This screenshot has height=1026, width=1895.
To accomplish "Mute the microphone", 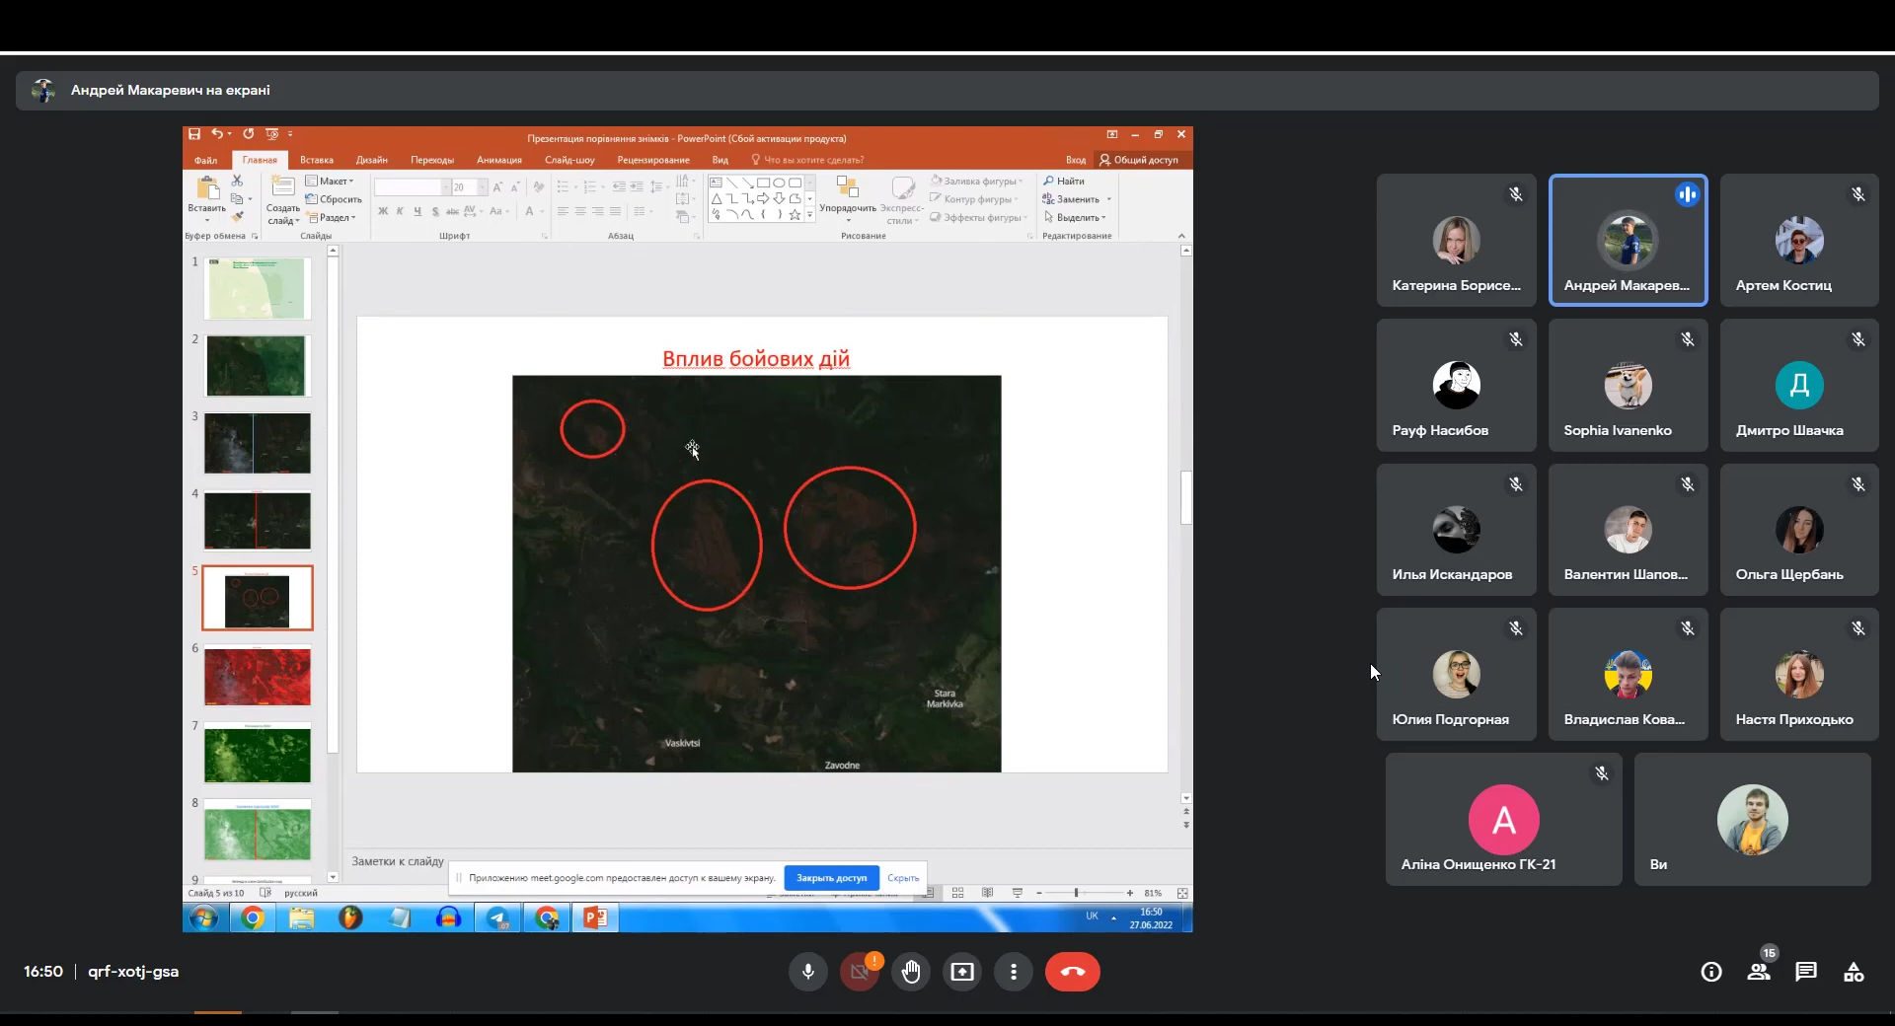I will (x=807, y=972).
